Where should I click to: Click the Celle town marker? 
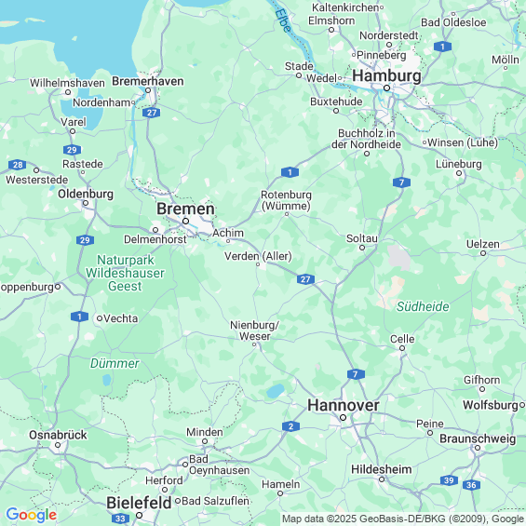(402, 348)
